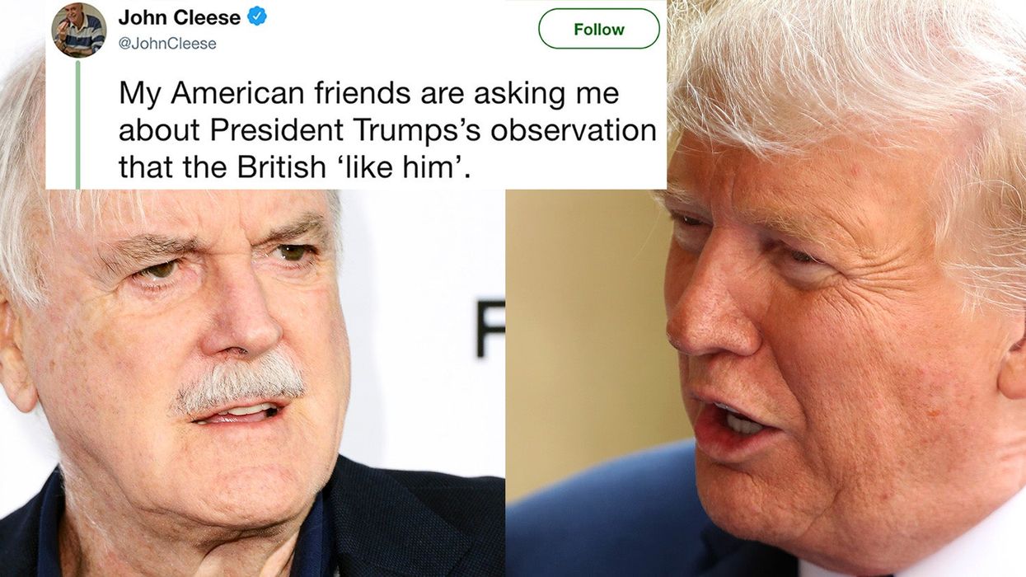Screen dimensions: 1026x577
Task: Open the right photo of man speaking
Action: point(766,288)
